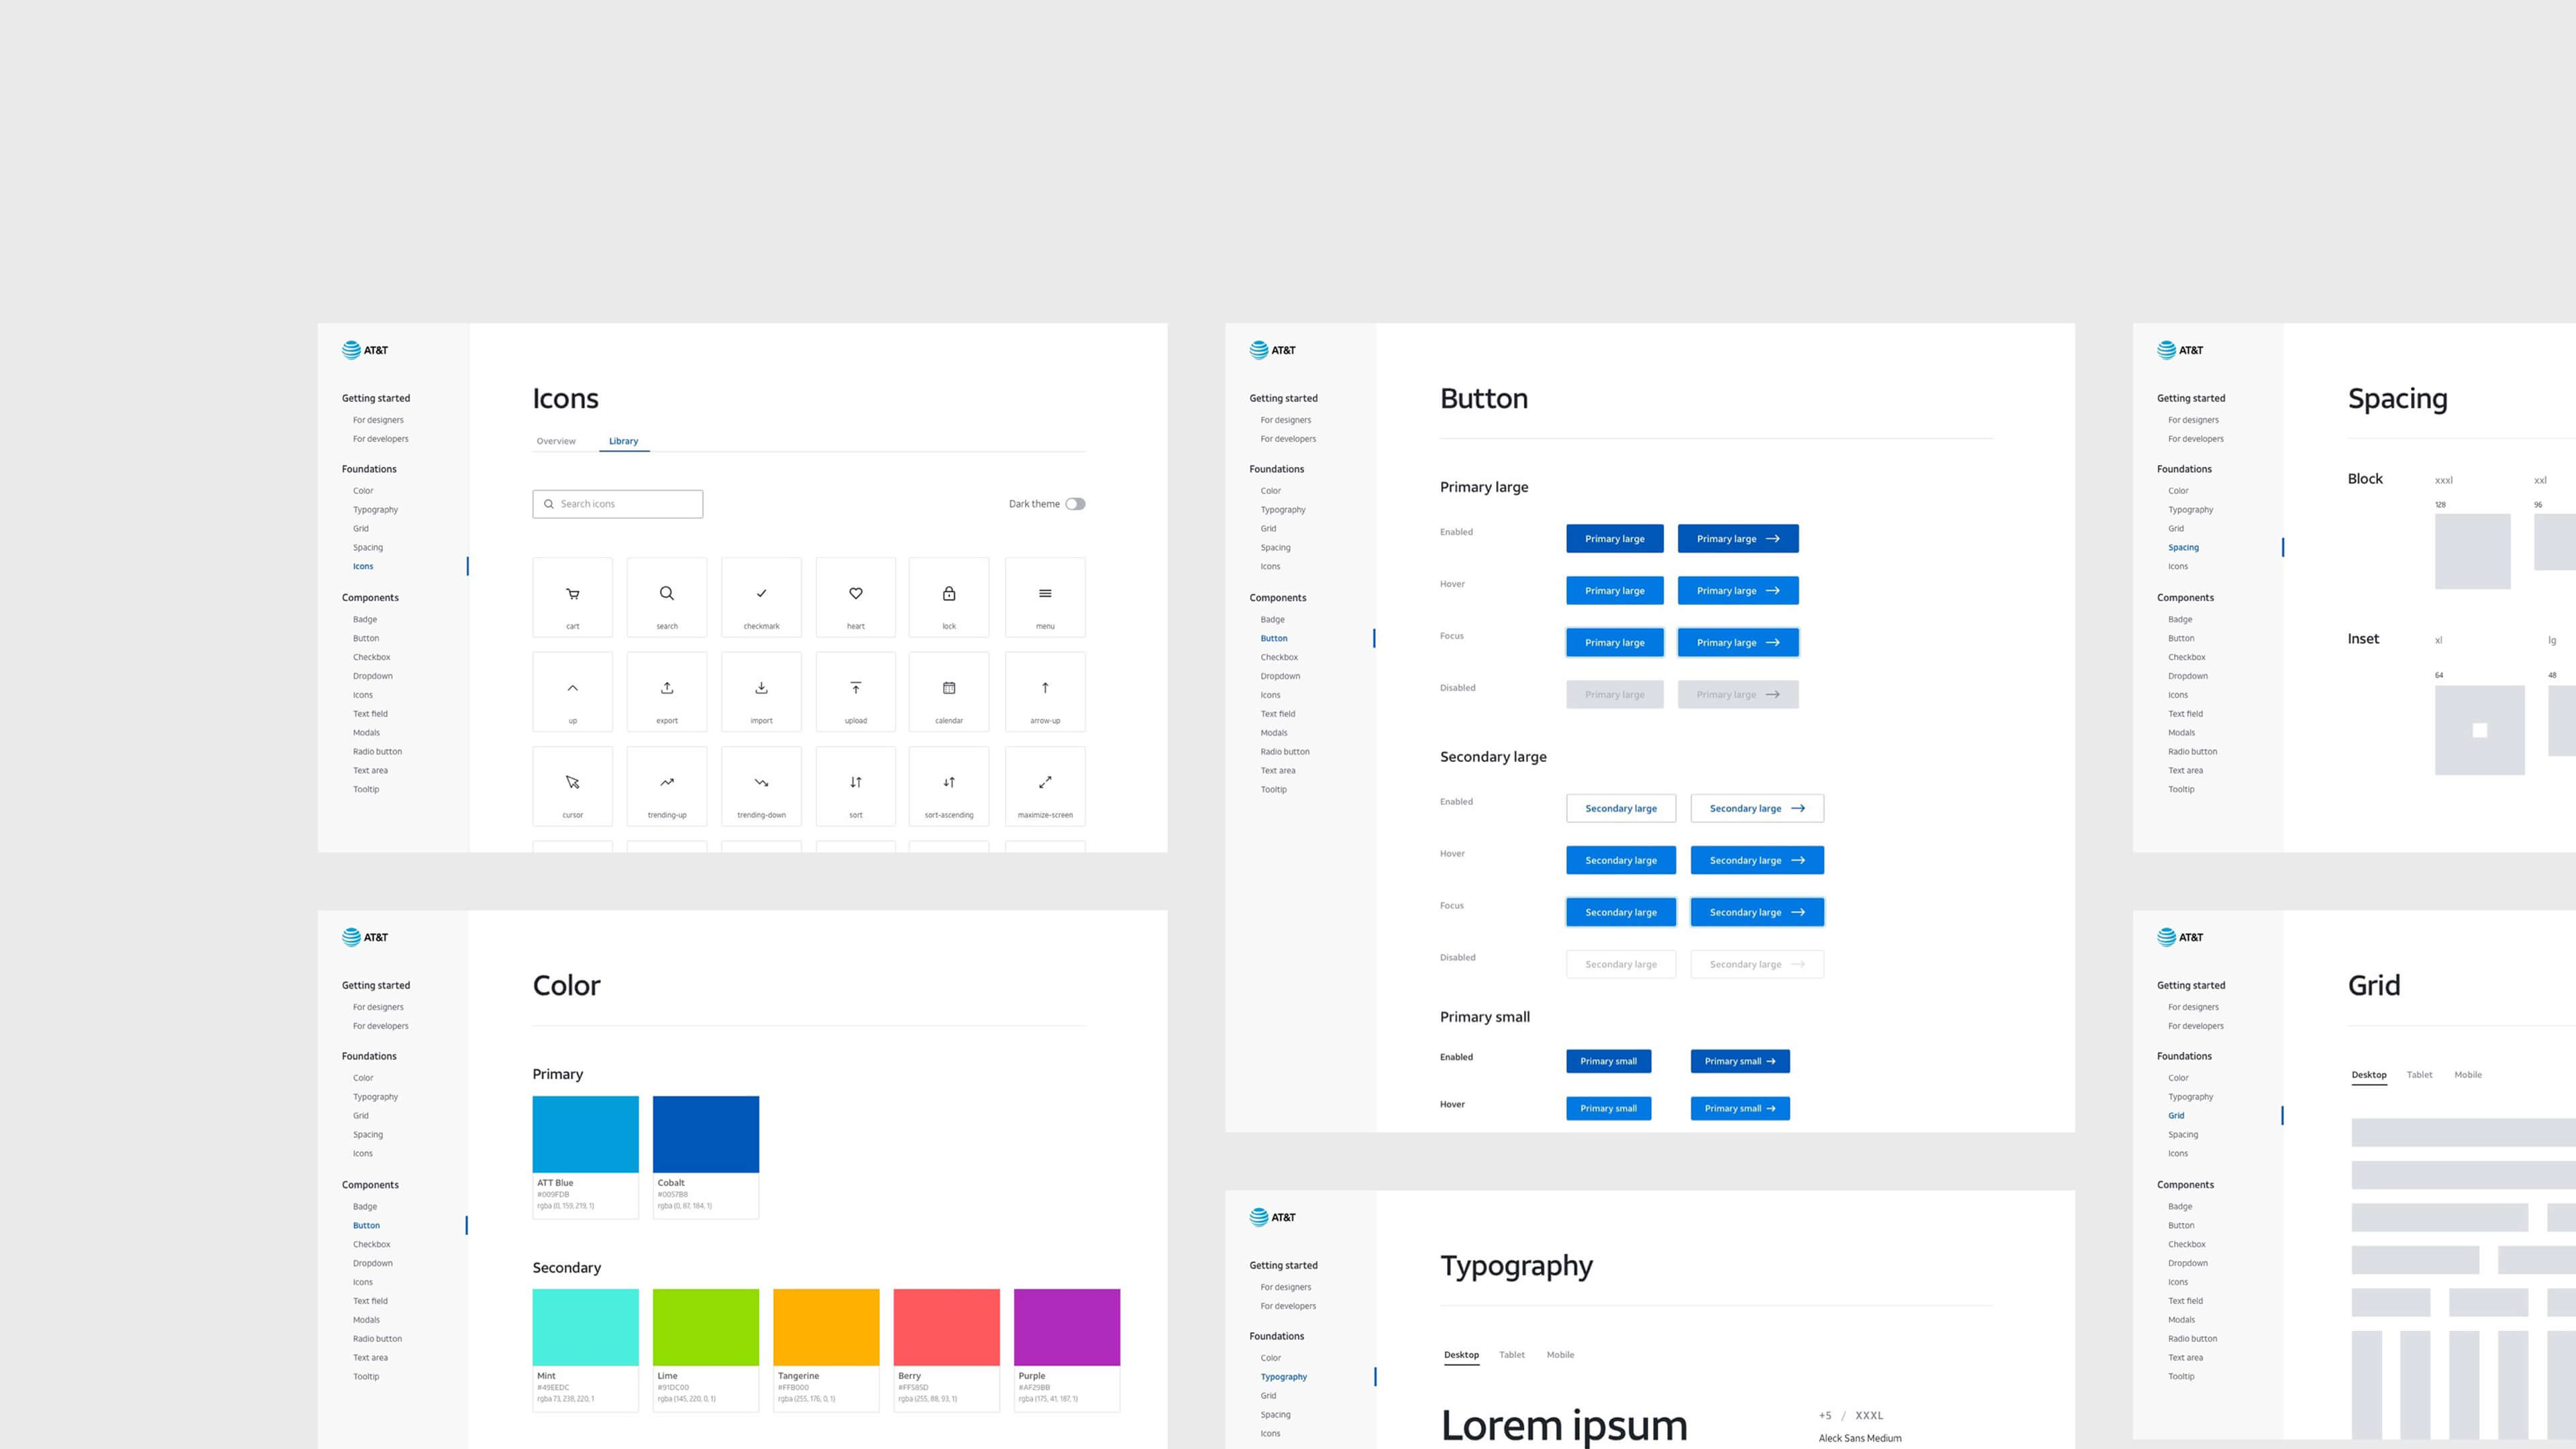Select the trending-up icon tile
The image size is (2576, 1449).
pyautogui.click(x=667, y=786)
